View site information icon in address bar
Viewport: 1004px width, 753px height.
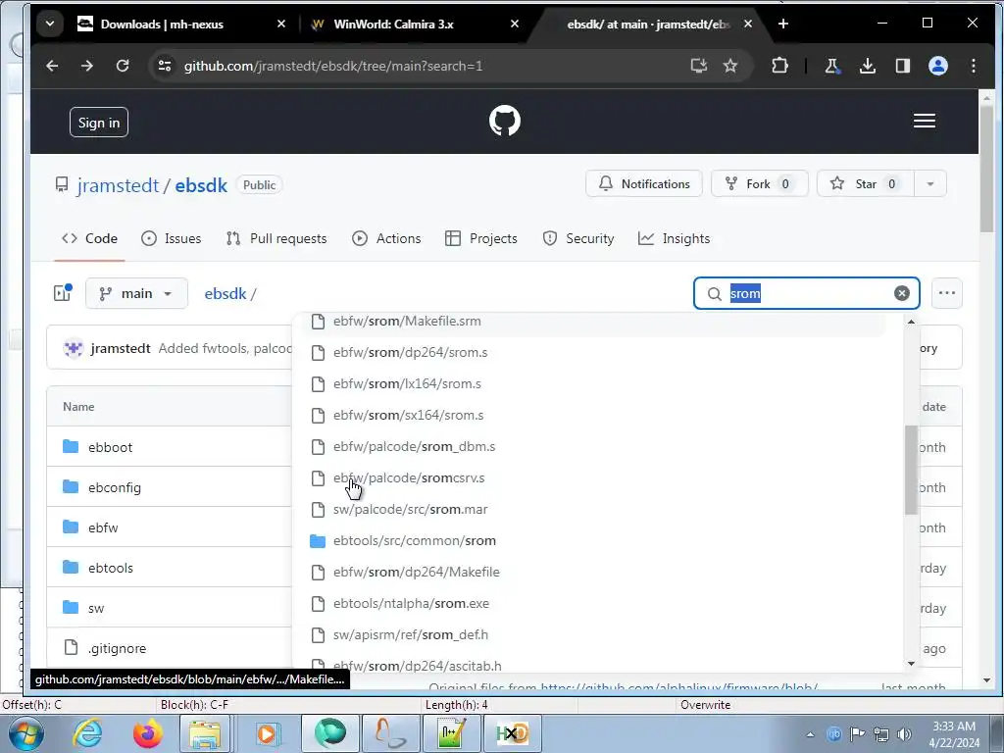coord(165,66)
